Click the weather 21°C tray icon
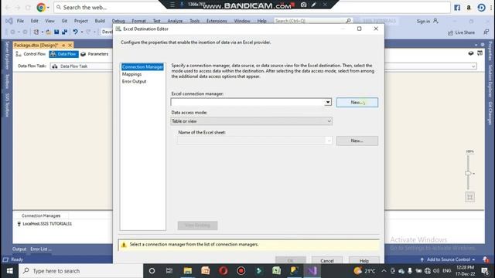Image resolution: width=495 pixels, height=278 pixels. click(x=364, y=271)
